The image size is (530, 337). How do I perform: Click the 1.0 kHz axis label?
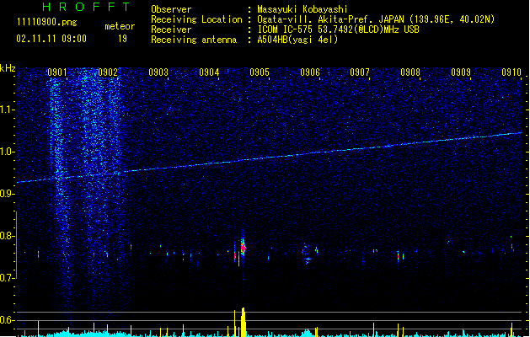[x=8, y=152]
